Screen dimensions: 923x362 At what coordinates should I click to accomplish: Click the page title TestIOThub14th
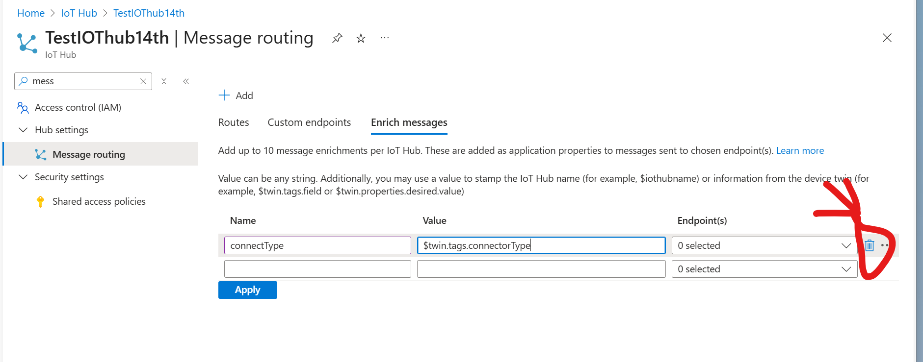[107, 38]
